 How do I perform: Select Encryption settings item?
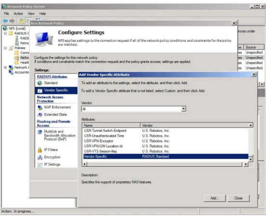point(52,157)
